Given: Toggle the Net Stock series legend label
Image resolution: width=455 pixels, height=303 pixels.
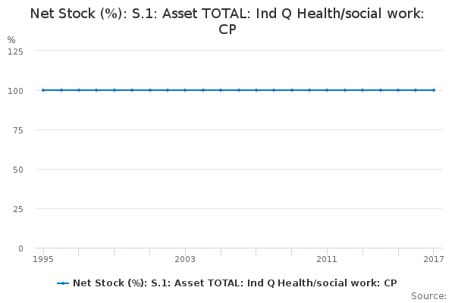Looking at the screenshot, I should click(234, 283).
